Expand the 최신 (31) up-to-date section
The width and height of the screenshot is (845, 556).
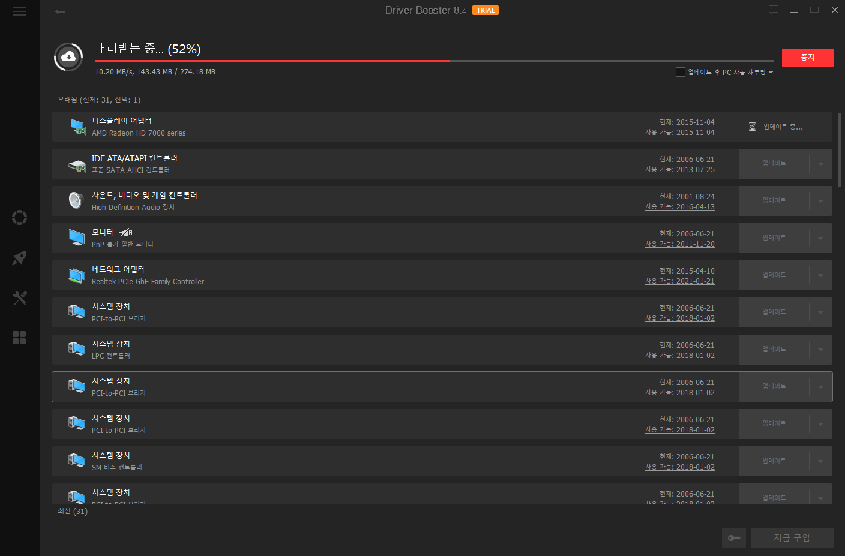pyautogui.click(x=73, y=511)
